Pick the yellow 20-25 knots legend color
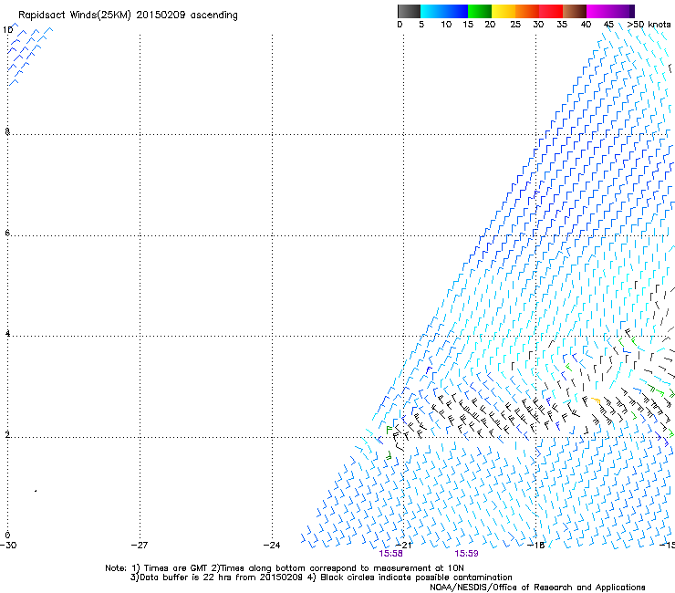This screenshot has width=675, height=593. click(504, 11)
